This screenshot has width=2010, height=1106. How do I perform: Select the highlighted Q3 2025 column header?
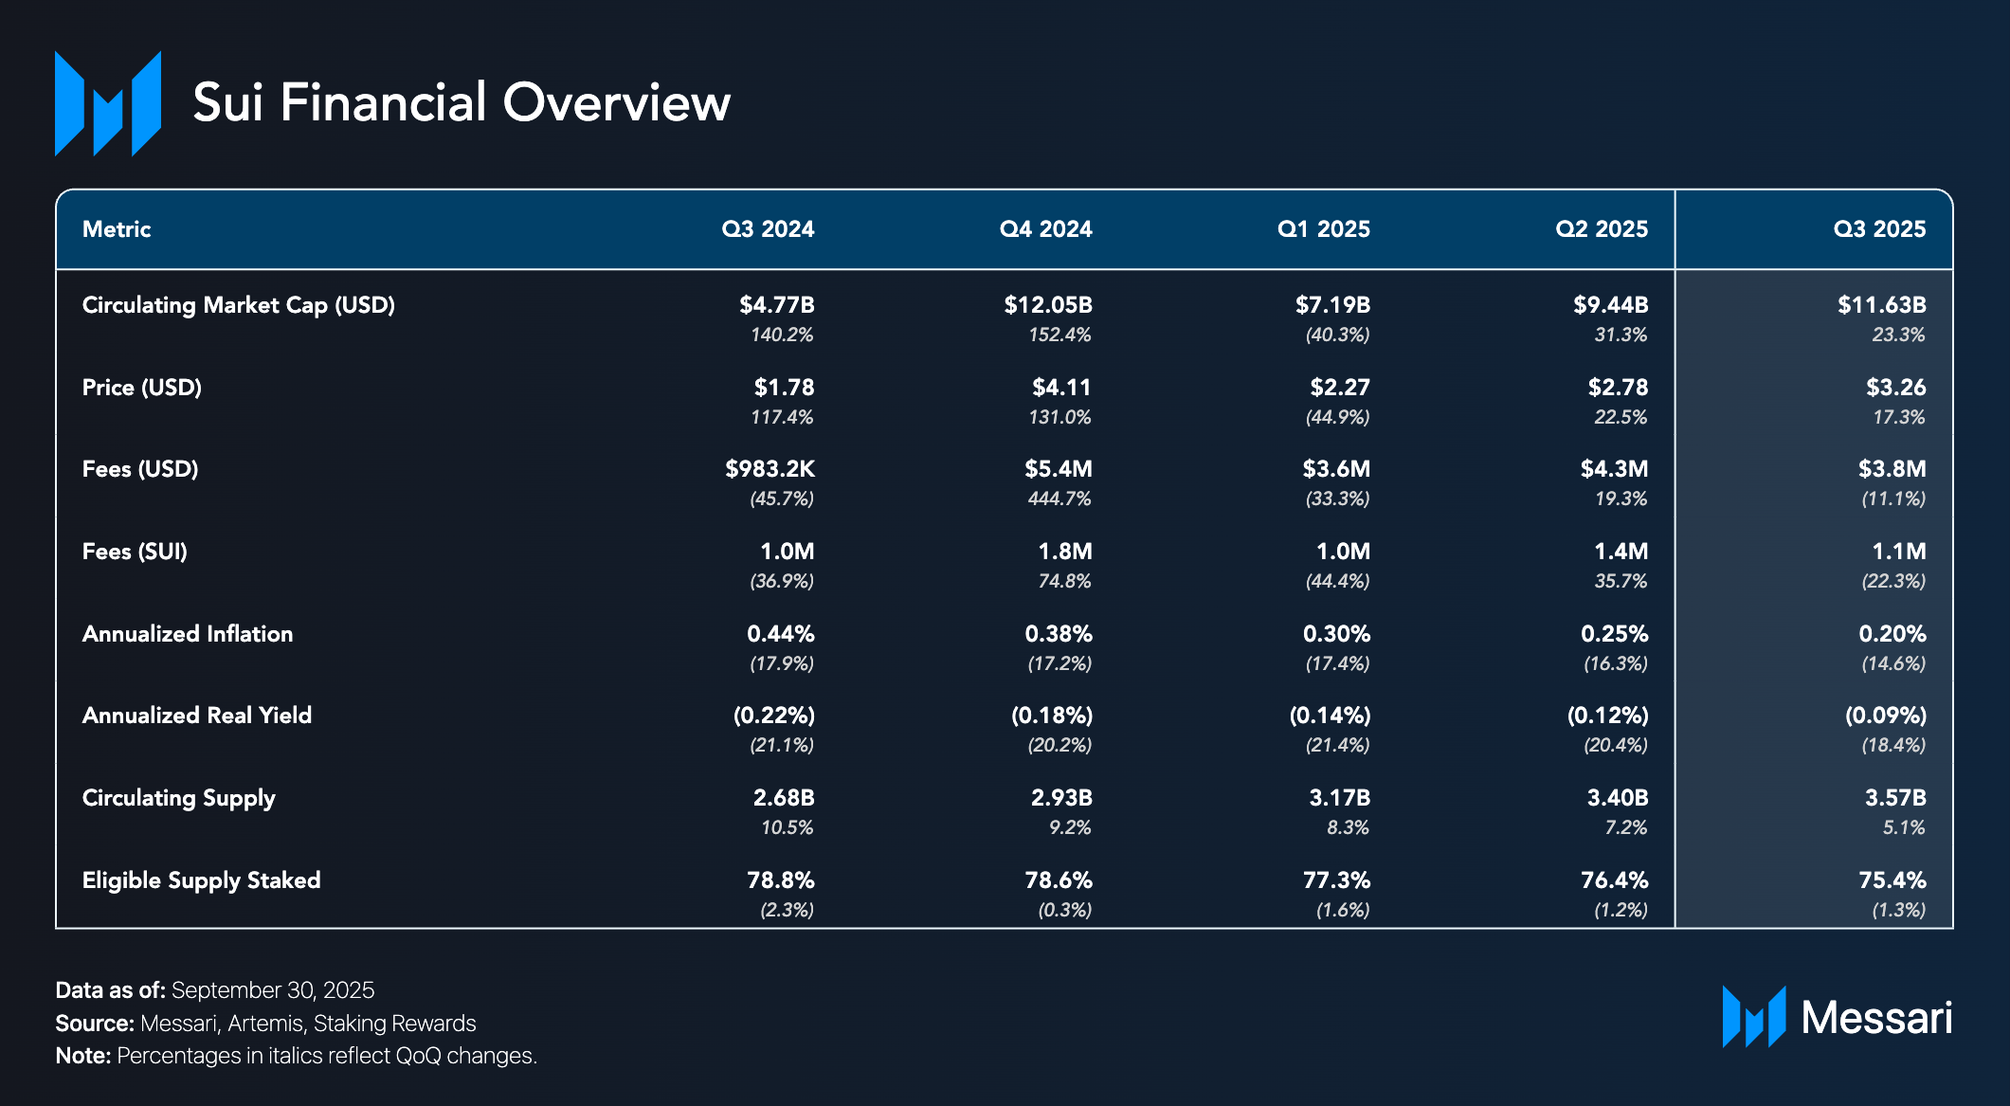point(1878,229)
